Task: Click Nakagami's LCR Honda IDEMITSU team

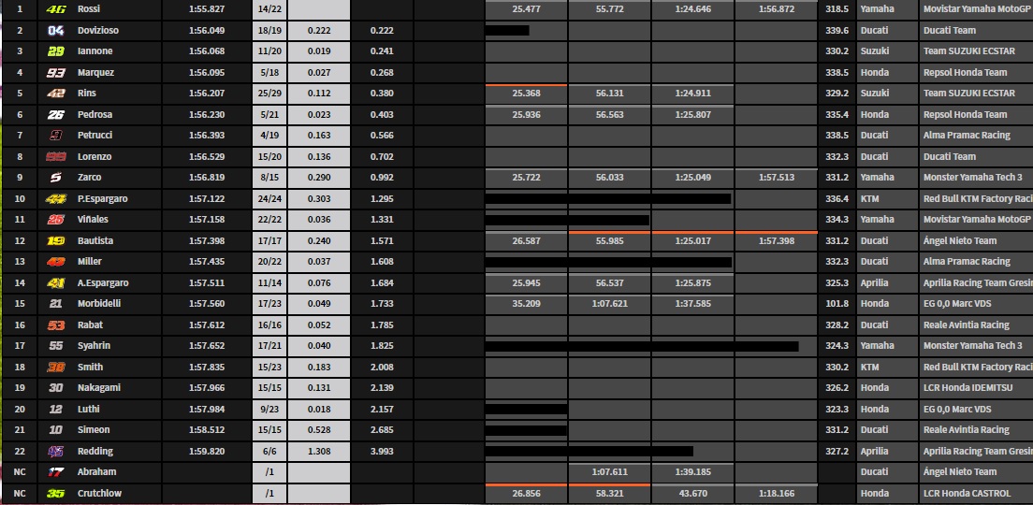Action: 968,388
